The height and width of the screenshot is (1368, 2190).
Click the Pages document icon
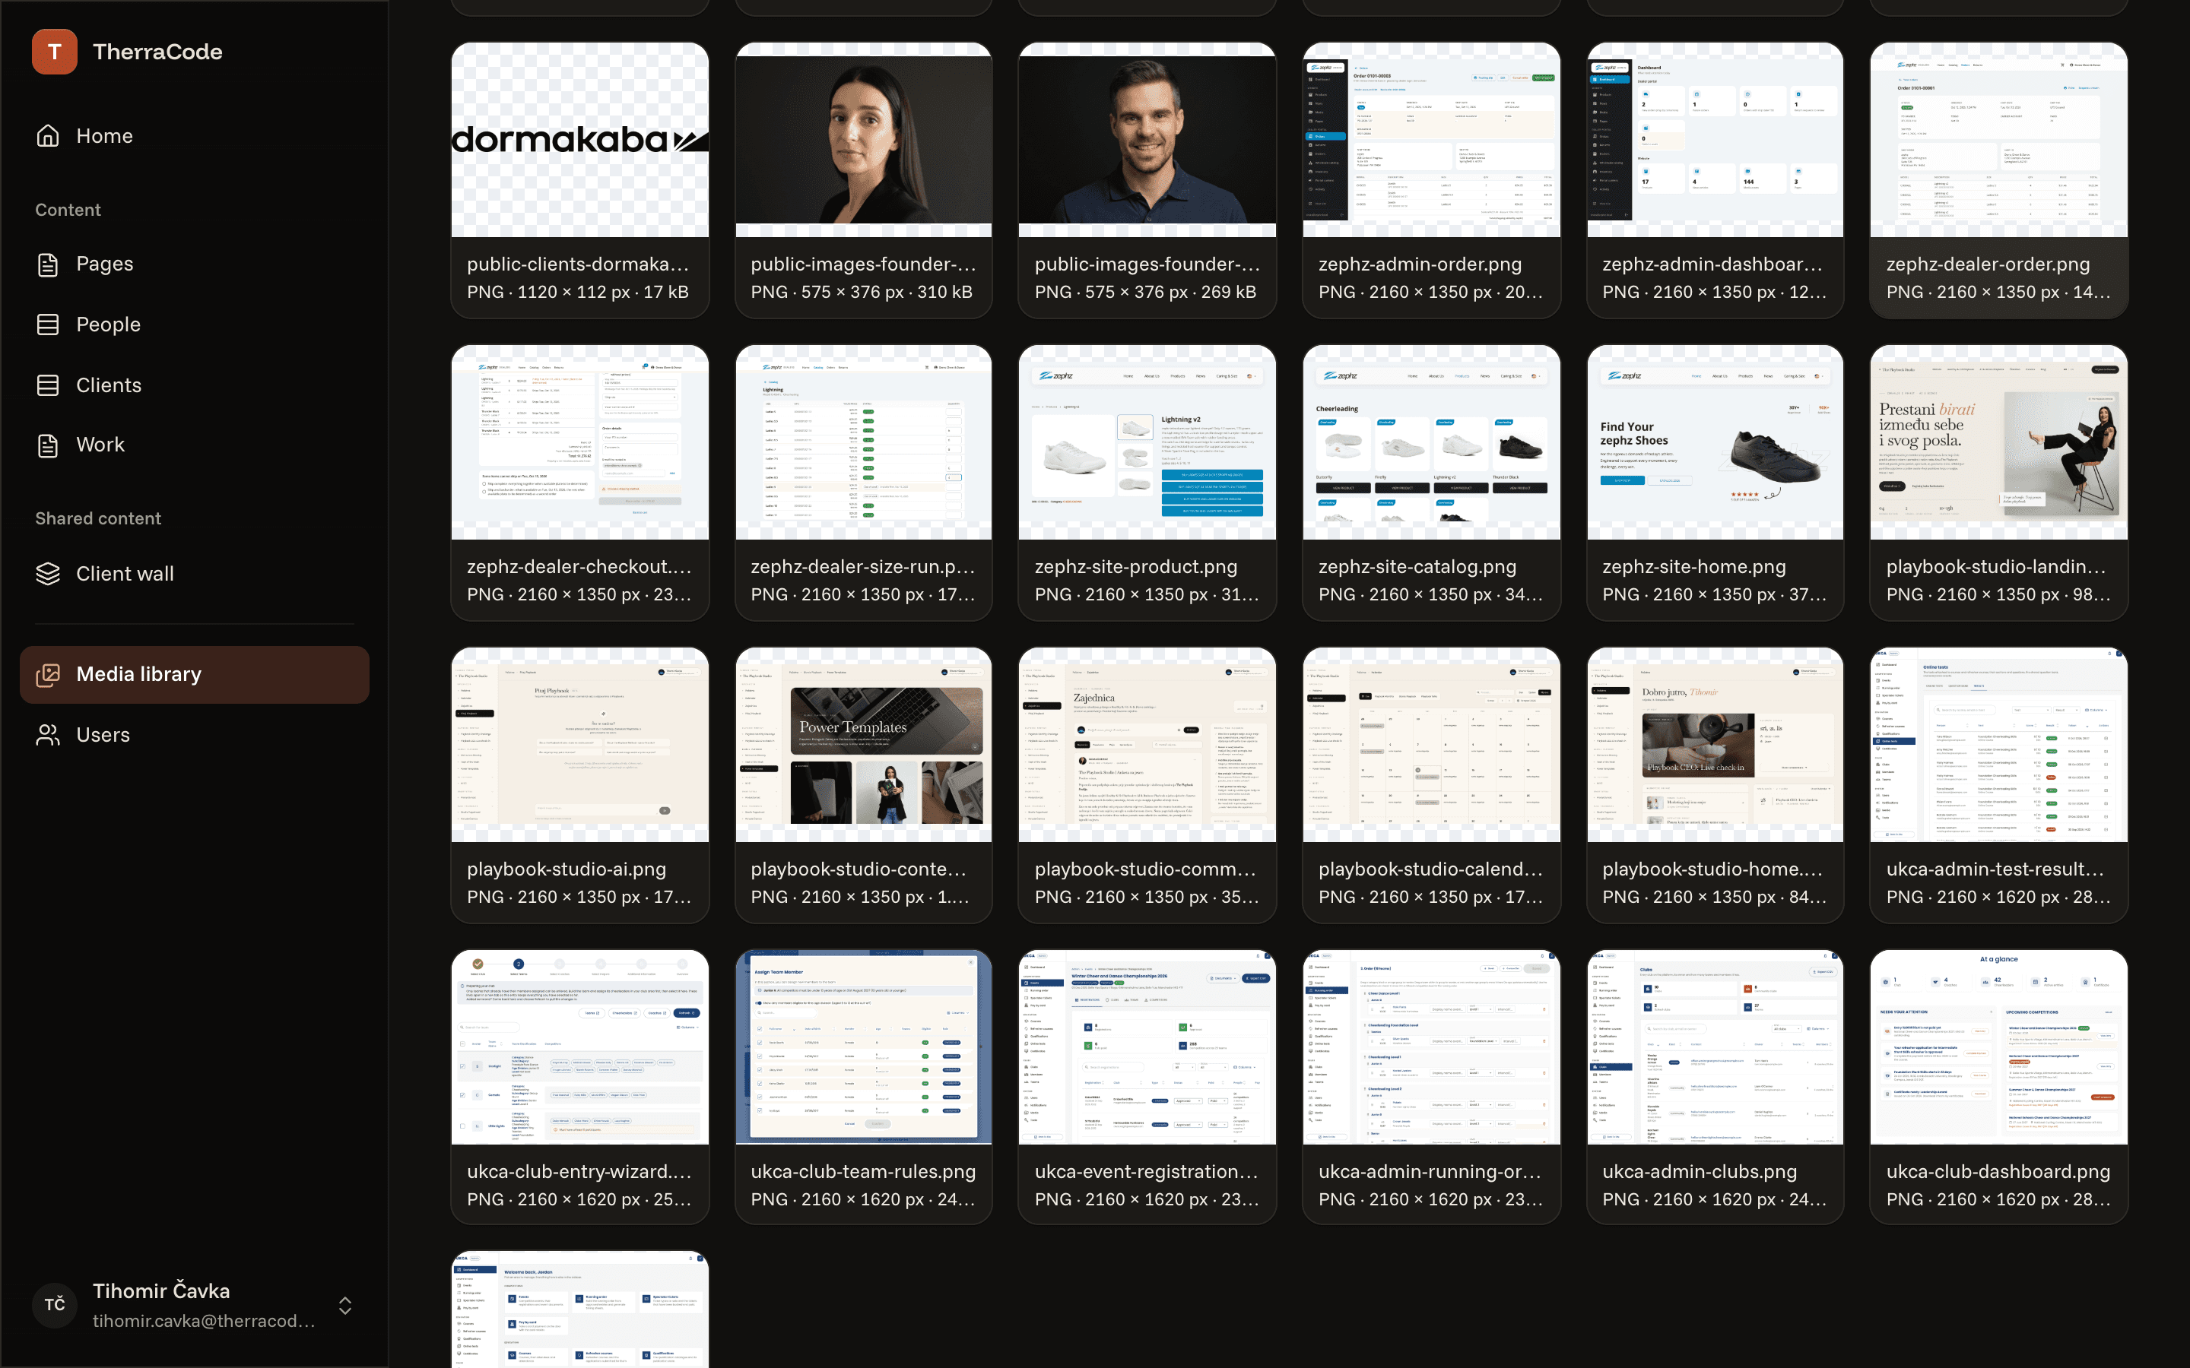(x=48, y=264)
